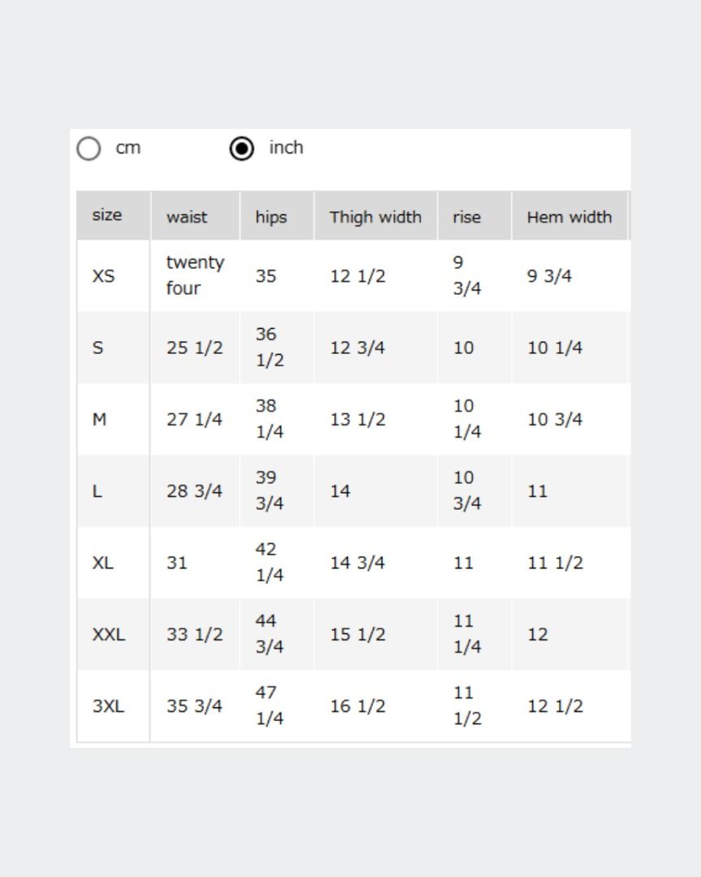Click the '31' waist value for XL

pos(177,563)
